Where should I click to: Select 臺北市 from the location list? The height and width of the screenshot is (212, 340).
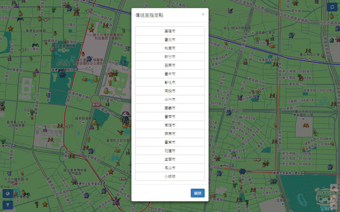tap(170, 39)
